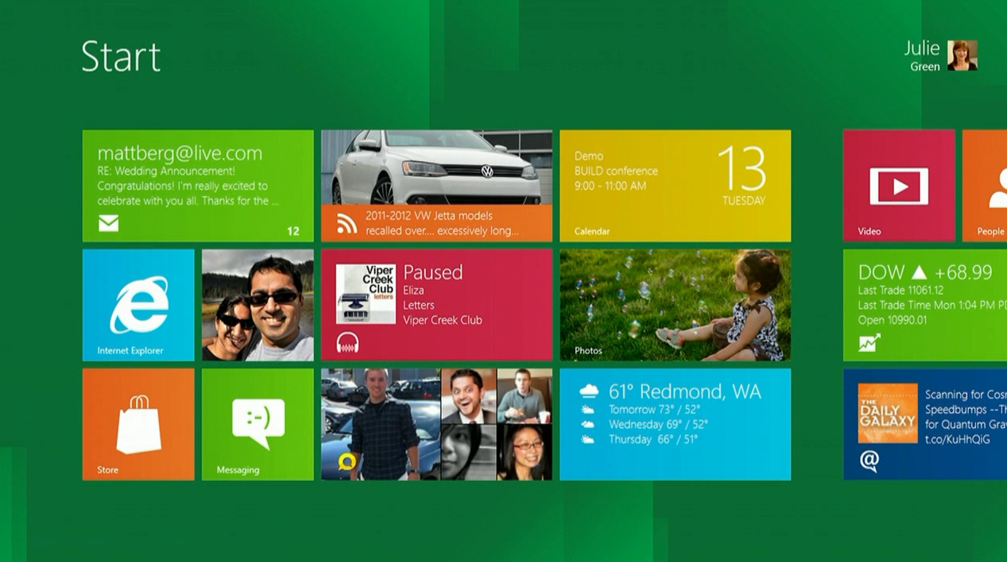Open the People tile icon
This screenshot has width=1007, height=562.
[997, 189]
